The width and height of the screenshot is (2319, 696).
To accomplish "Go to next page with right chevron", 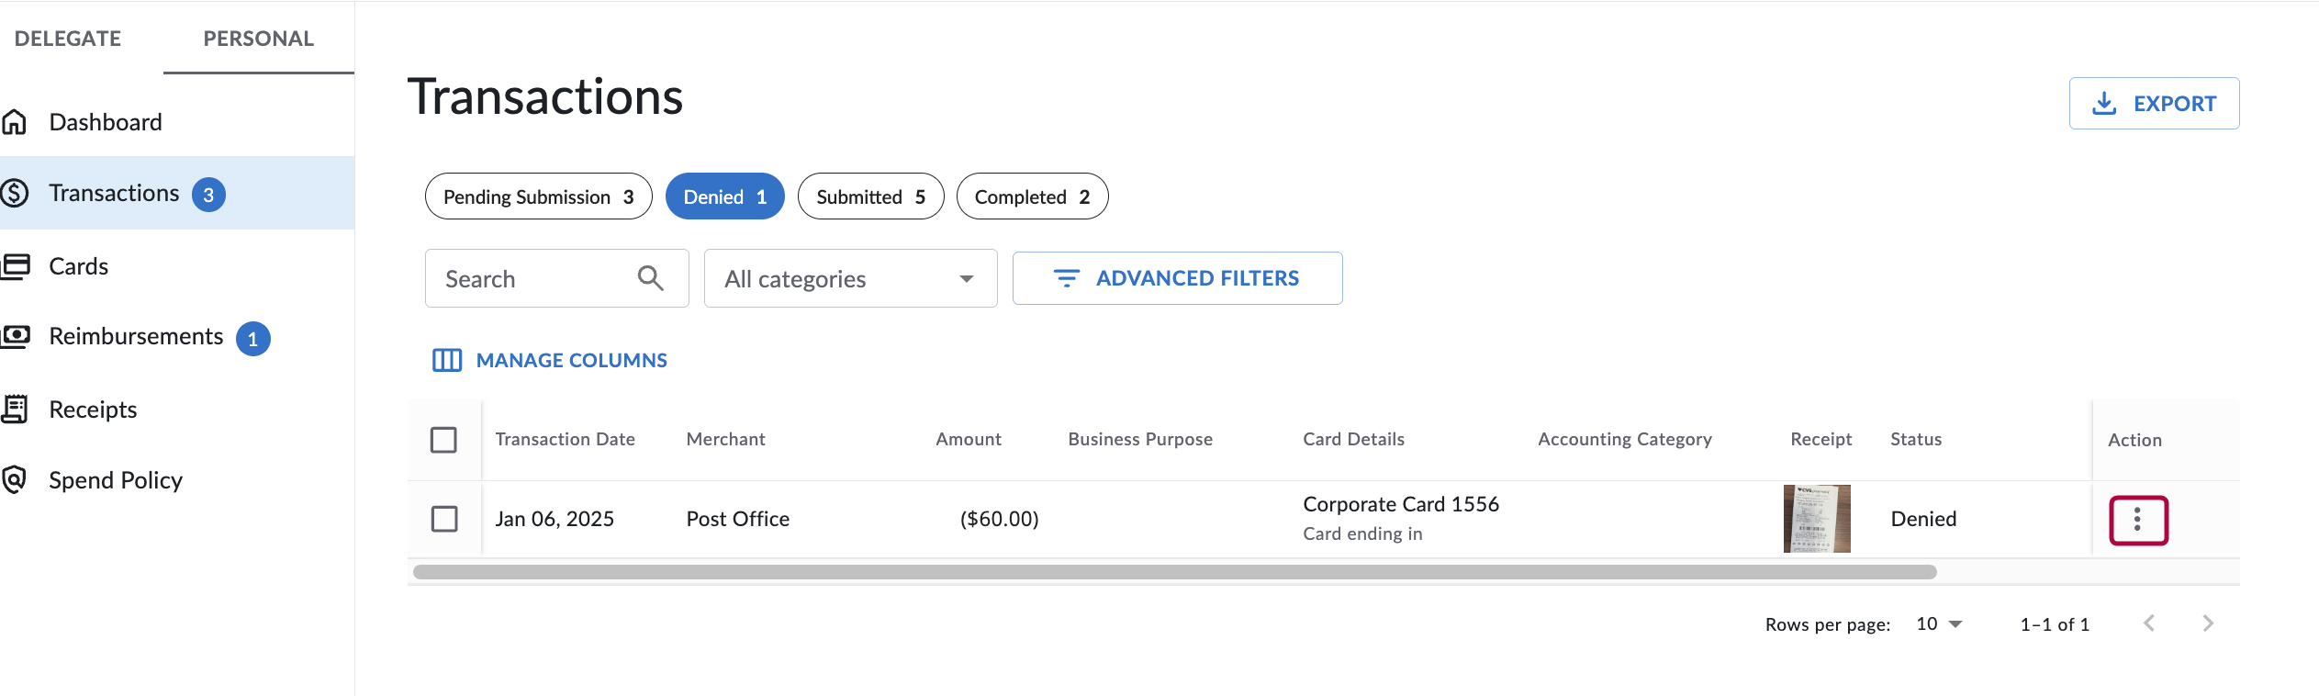I will (2208, 623).
